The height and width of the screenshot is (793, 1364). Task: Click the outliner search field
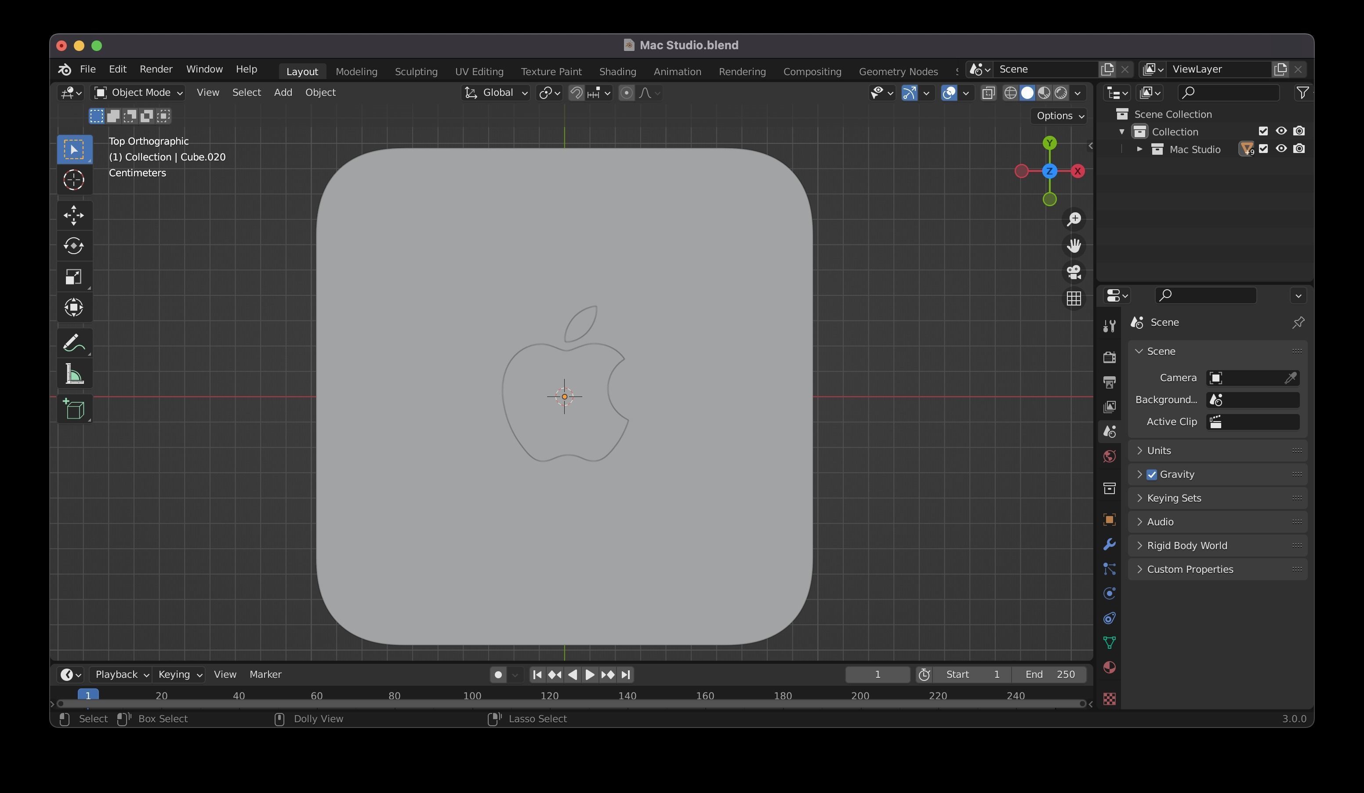(x=1229, y=93)
